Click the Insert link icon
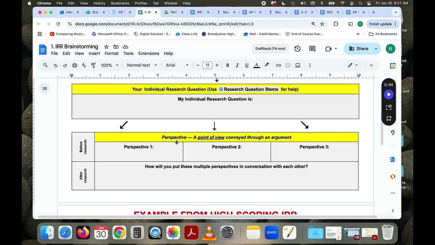Image resolution: width=435 pixels, height=245 pixels. 278,65
